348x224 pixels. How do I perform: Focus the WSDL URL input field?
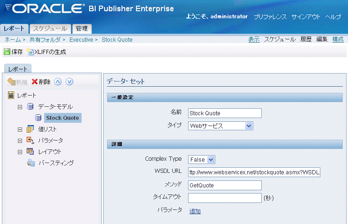(x=254, y=172)
